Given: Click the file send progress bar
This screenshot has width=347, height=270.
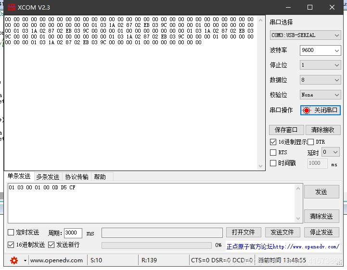Looking at the screenshot, I should tap(156, 245).
